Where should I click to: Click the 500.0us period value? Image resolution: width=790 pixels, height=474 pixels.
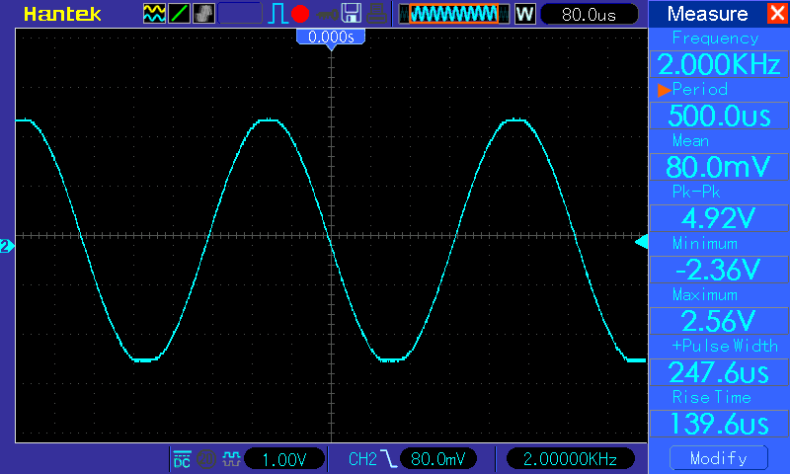(x=719, y=116)
